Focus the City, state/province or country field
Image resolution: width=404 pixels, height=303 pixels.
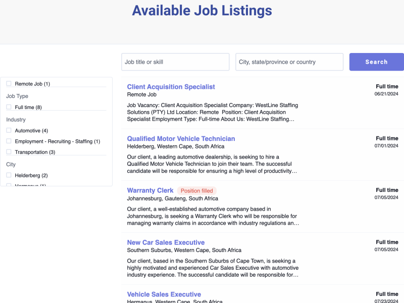coord(289,62)
